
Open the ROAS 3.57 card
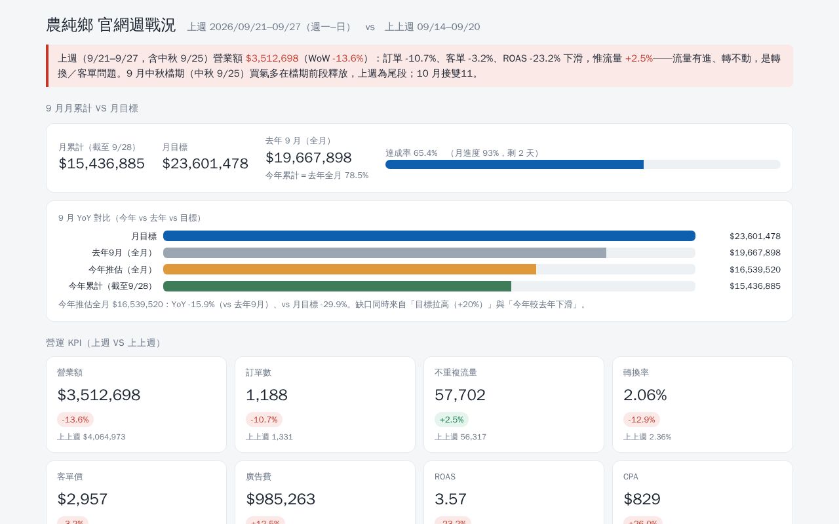click(x=514, y=493)
